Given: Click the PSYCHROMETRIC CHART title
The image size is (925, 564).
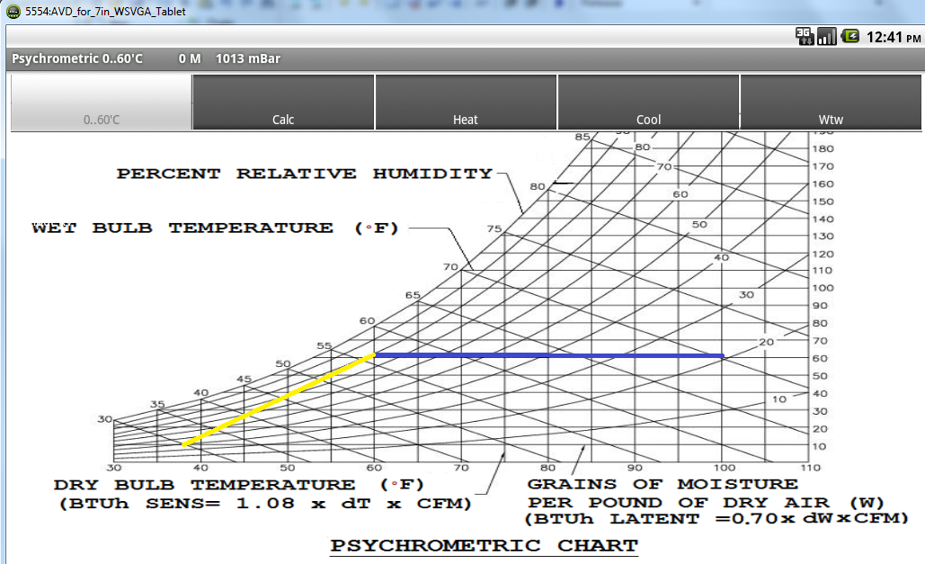Looking at the screenshot, I should coord(485,546).
